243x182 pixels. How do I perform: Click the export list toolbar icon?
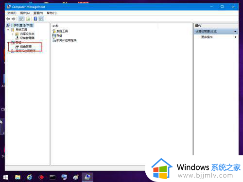tap(28, 19)
